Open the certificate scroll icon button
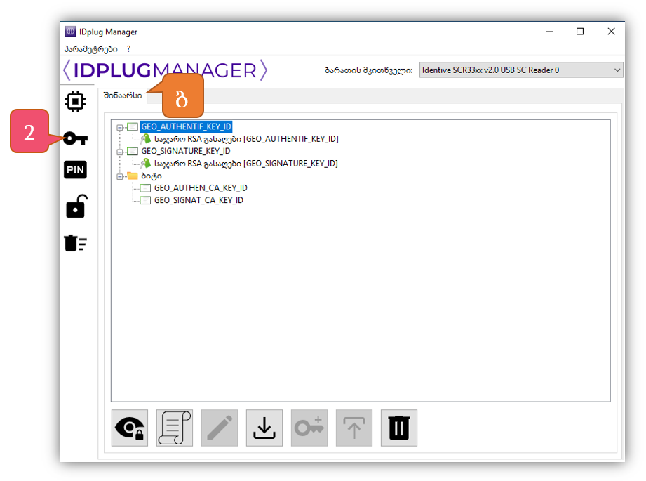 (175, 428)
